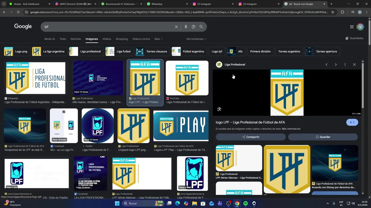The image size is (371, 208).
Task: Open Chrome tab search dropdown arrow
Action: 4,4
